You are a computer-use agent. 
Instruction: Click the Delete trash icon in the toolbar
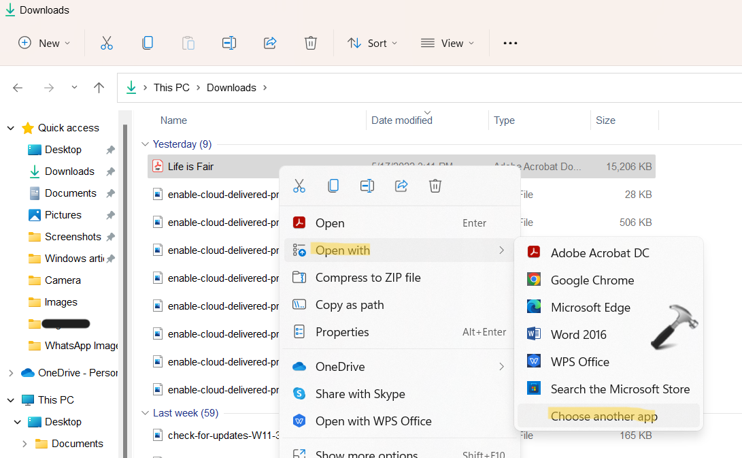pos(310,43)
